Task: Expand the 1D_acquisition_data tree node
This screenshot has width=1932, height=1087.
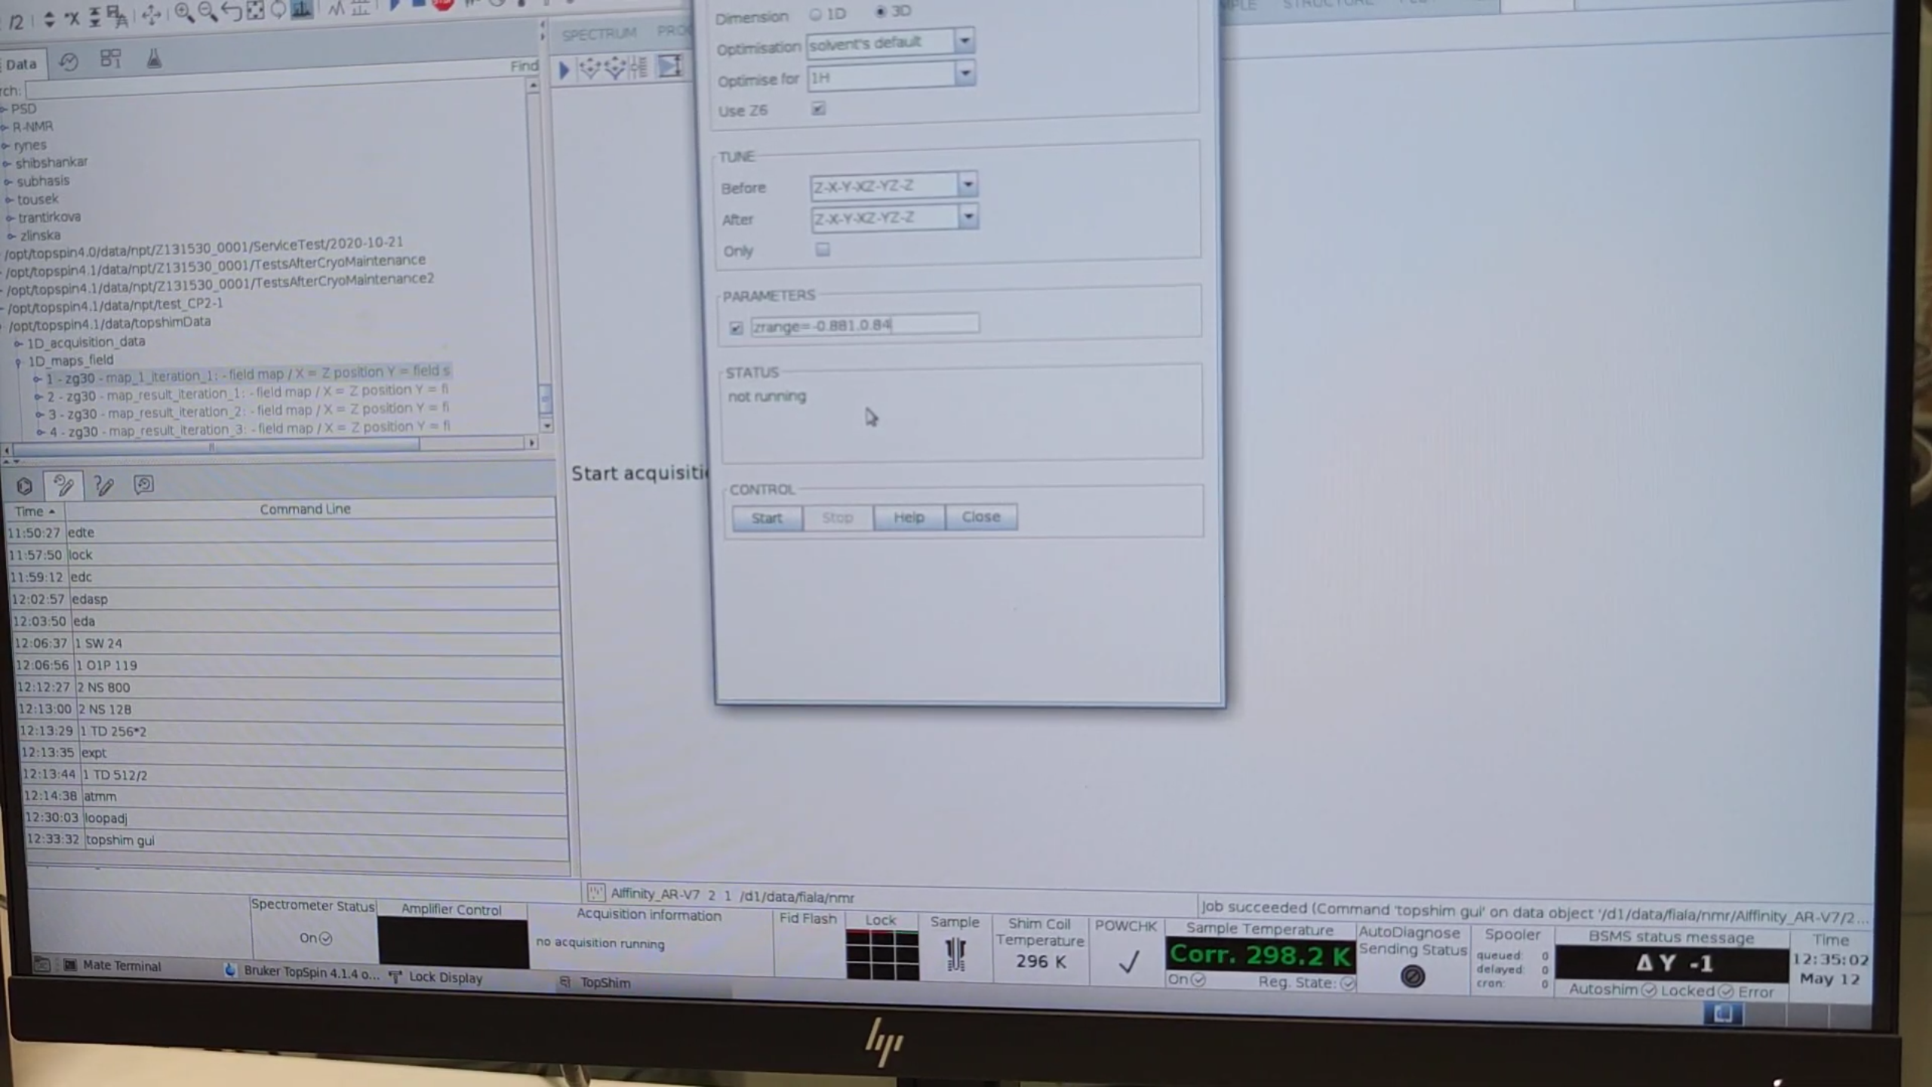Action: click(17, 343)
